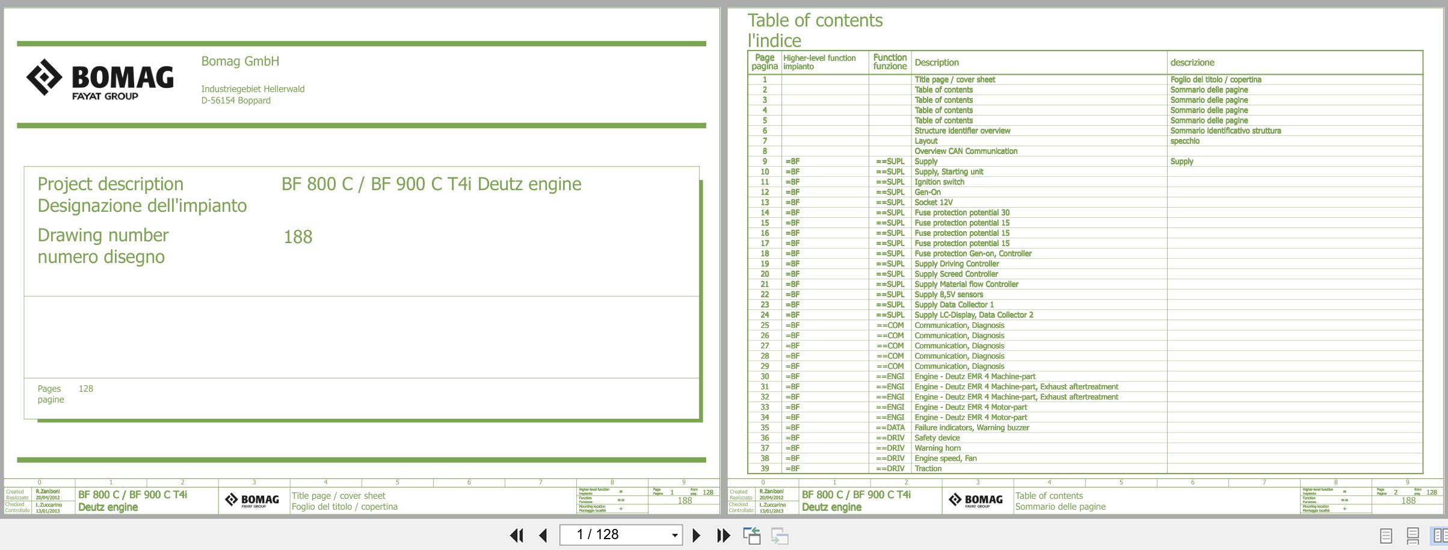
Task: Click the BOMAG logo in page 2 footer
Action: (975, 500)
